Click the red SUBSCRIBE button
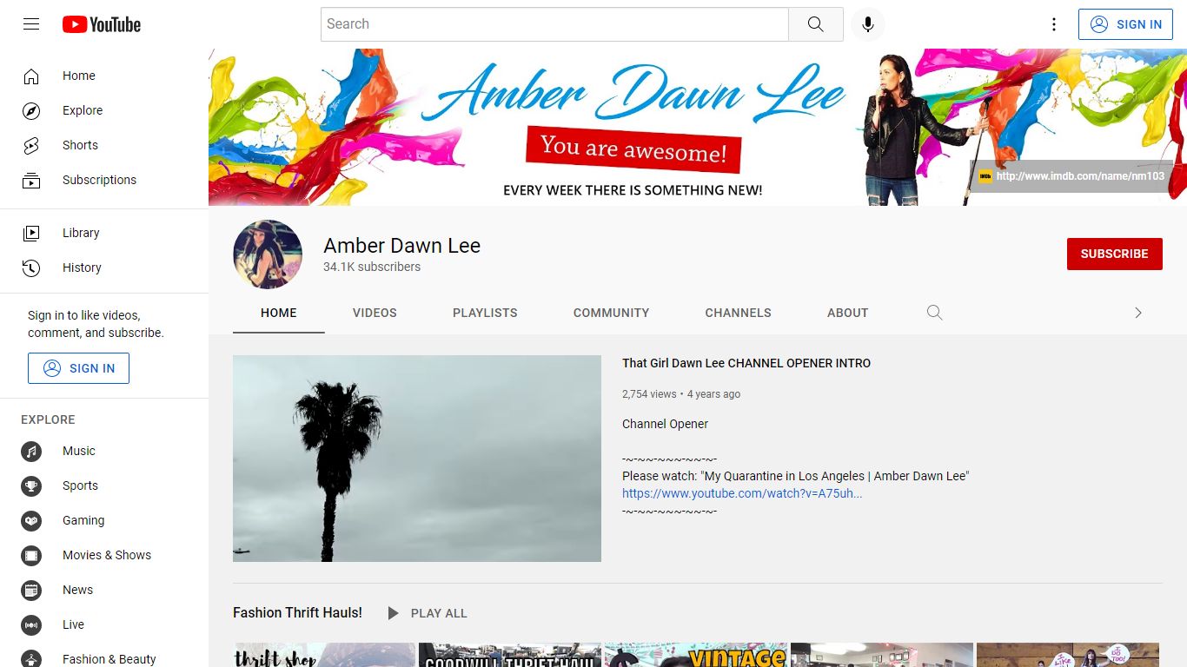The image size is (1187, 667). tap(1115, 254)
